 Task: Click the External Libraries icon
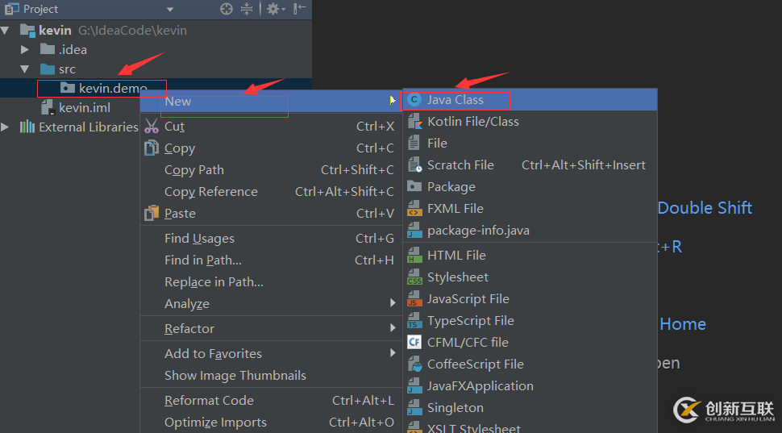[27, 127]
